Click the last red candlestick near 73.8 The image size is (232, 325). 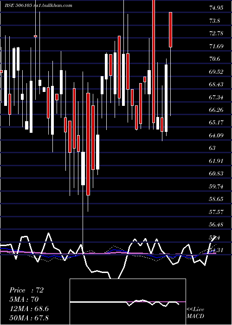[170, 30]
